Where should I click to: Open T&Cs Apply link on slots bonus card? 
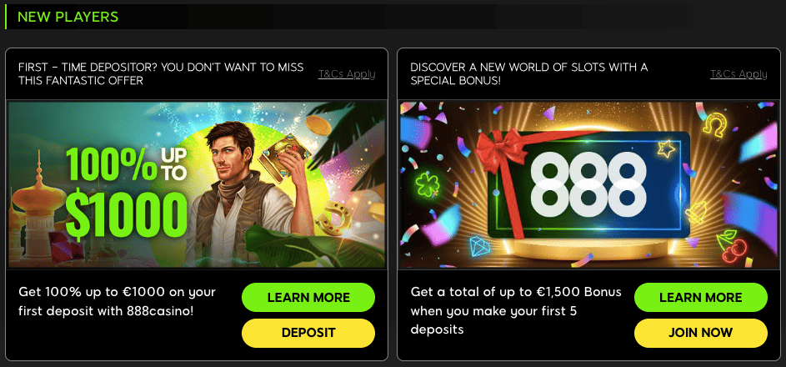[x=738, y=74]
